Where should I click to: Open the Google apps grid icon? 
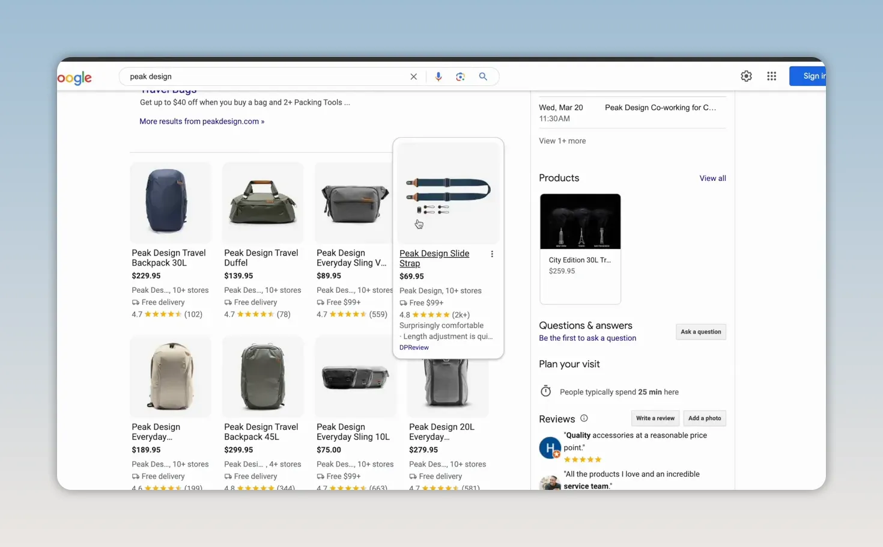[x=771, y=76]
